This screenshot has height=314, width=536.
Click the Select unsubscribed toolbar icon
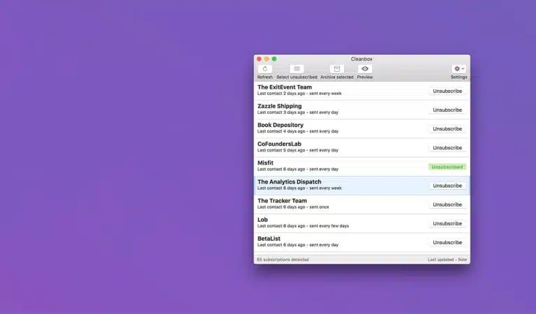point(297,69)
